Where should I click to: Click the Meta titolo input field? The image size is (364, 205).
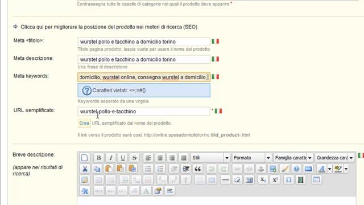144,42
